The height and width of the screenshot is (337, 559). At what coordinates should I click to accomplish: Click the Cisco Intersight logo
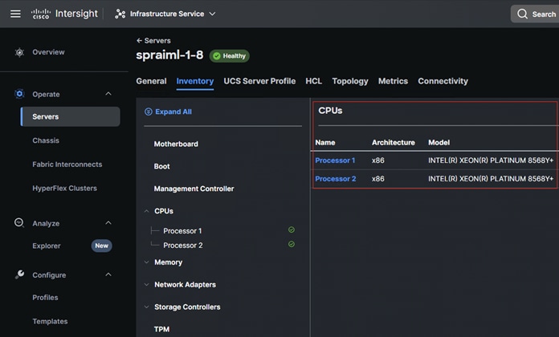(64, 14)
